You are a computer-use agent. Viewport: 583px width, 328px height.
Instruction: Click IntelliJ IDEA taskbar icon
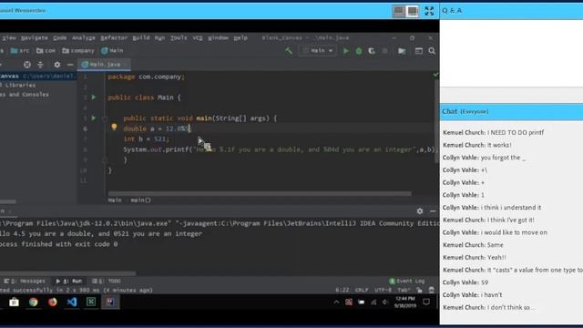tap(110, 302)
